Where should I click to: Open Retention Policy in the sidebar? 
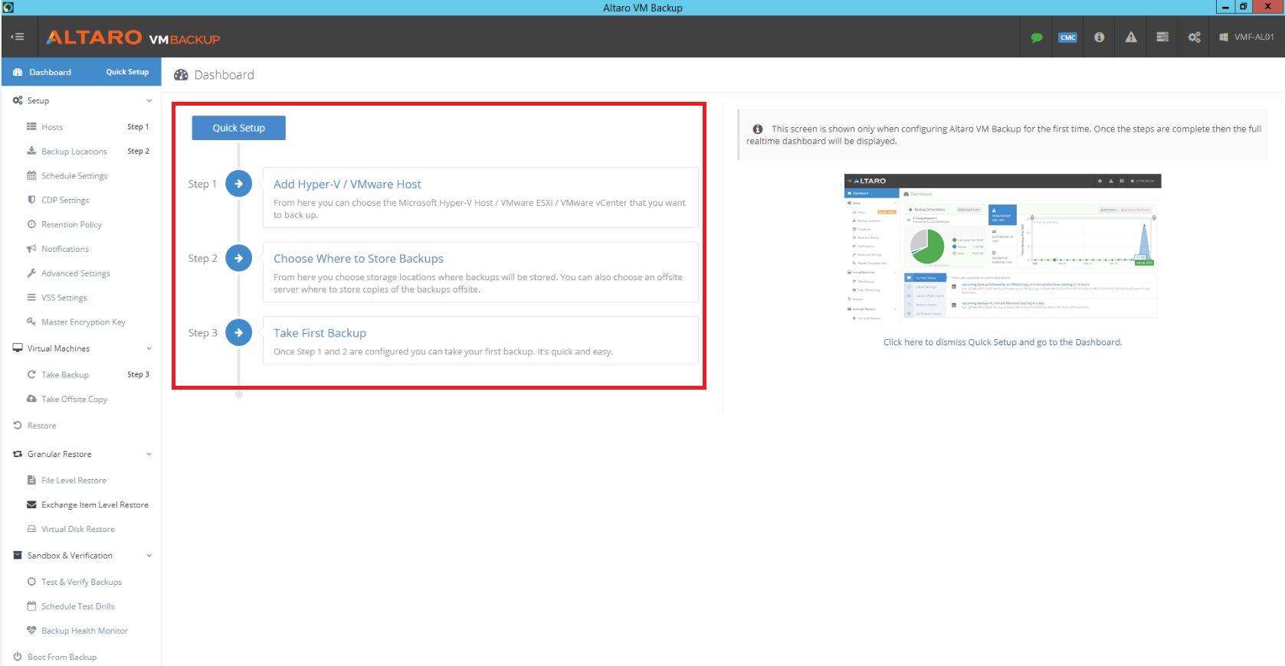[x=71, y=224]
